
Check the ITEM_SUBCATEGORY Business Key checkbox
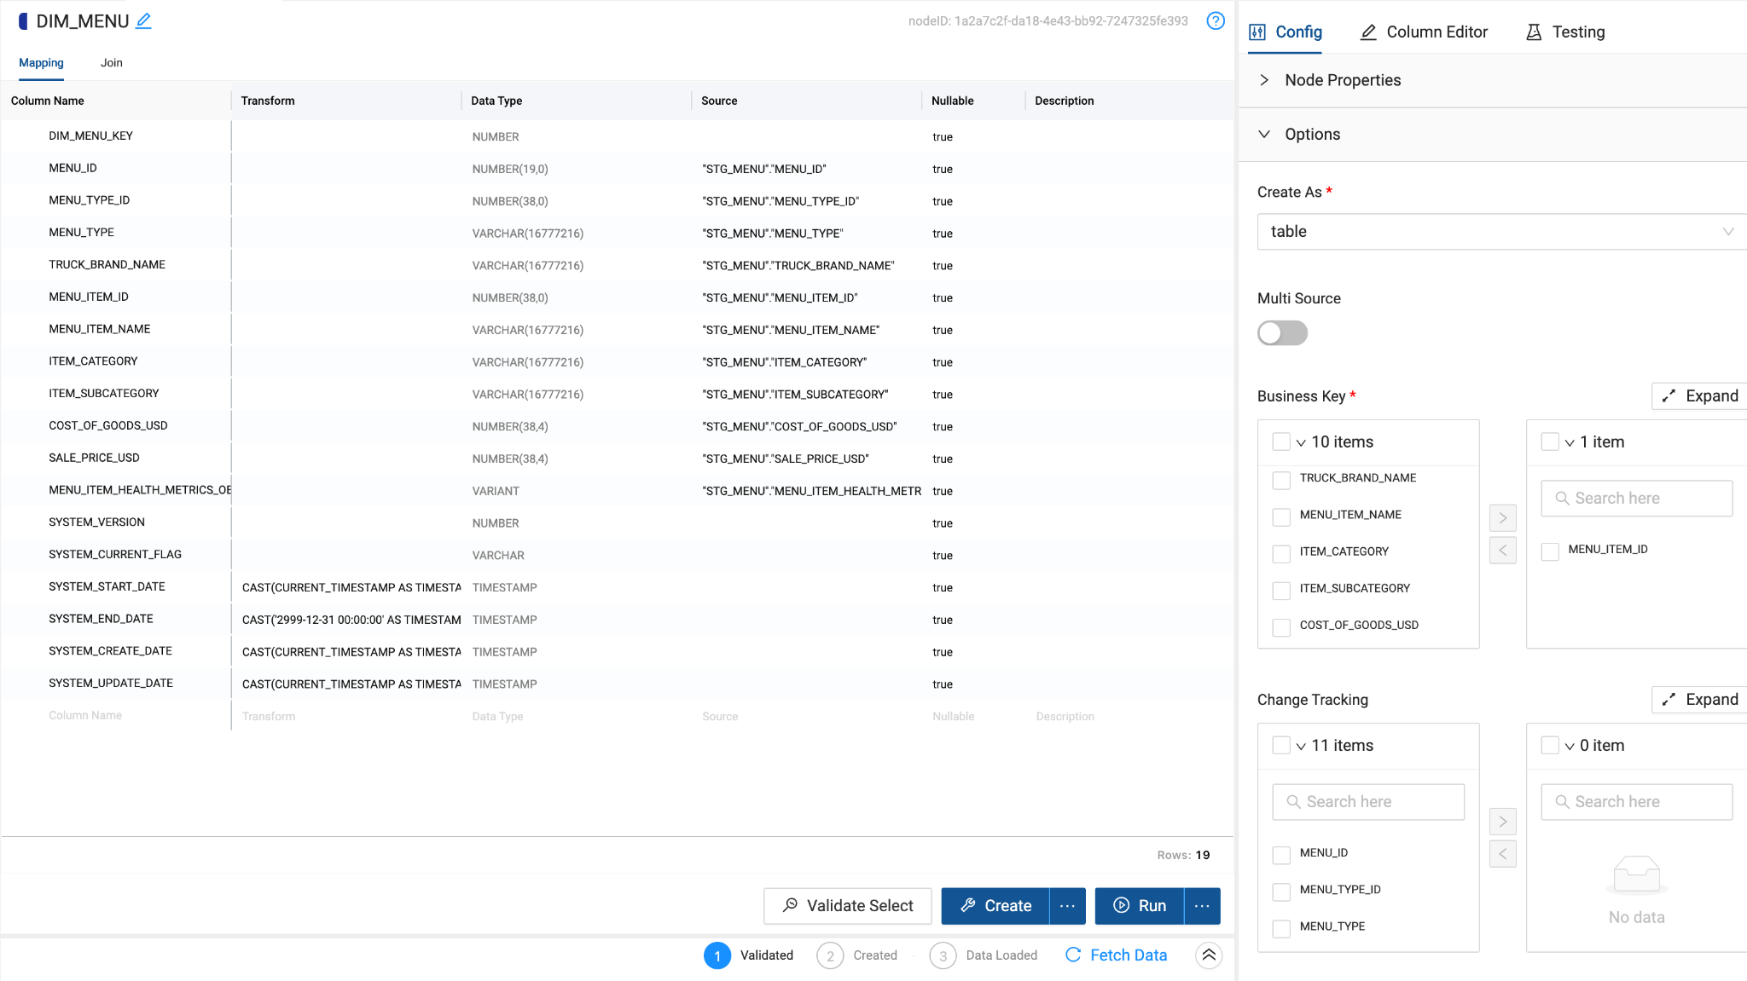[1281, 591]
